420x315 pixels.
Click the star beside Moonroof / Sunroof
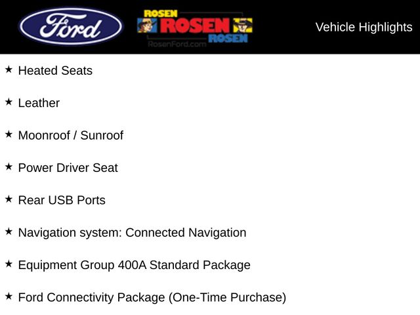tap(9, 134)
